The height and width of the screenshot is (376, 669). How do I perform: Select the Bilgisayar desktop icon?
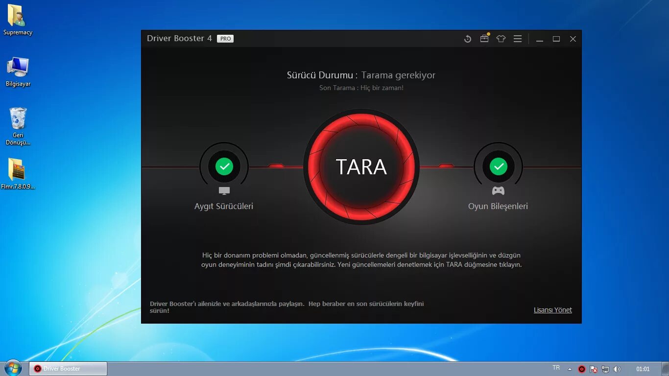click(x=18, y=72)
